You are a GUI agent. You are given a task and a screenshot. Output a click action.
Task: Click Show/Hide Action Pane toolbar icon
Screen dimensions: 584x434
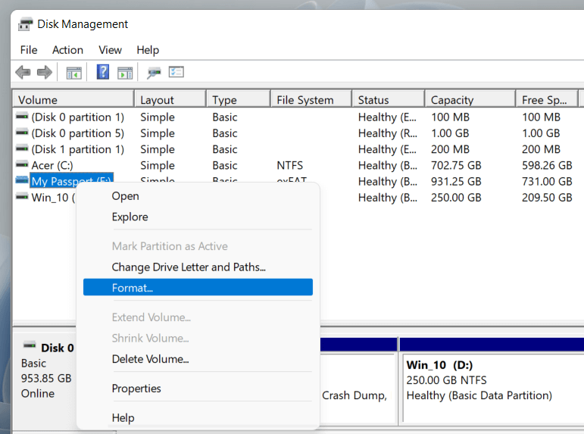(125, 73)
